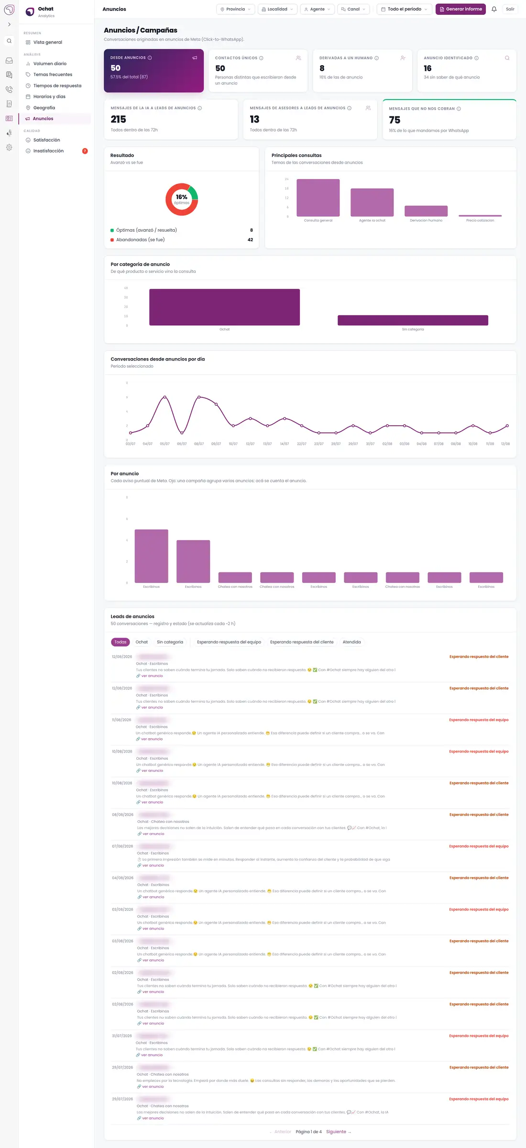Expand the left rail chevron arrow
The height and width of the screenshot is (1148, 526).
[9, 24]
